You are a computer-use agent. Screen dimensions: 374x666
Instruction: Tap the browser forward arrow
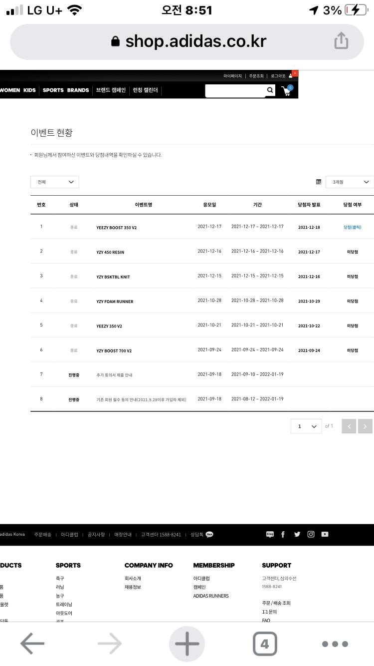click(110, 644)
